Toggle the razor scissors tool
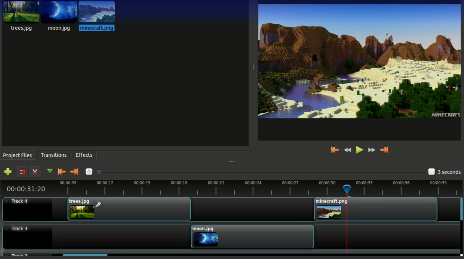Screen dimensions: 464x259 pos(35,172)
